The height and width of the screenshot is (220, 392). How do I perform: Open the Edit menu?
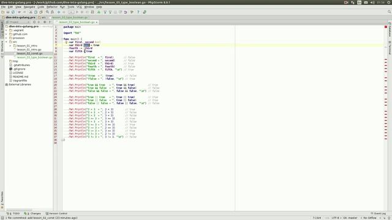10,7
